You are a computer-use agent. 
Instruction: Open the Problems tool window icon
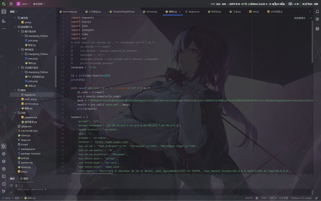4,184
